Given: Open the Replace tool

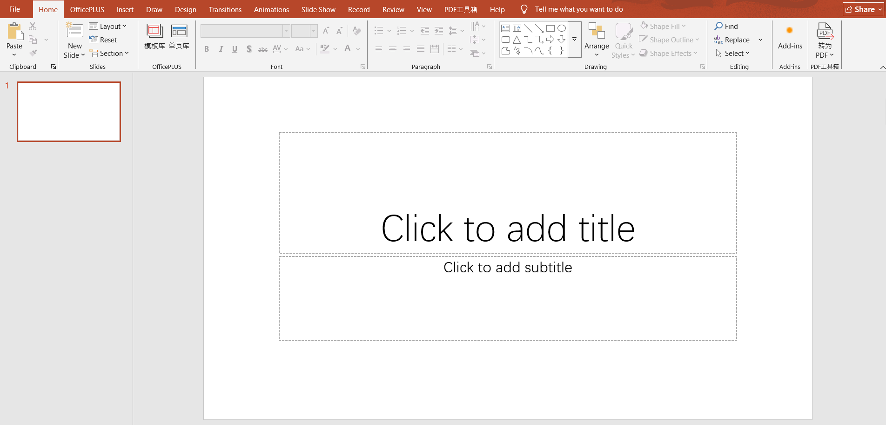Looking at the screenshot, I should point(737,40).
